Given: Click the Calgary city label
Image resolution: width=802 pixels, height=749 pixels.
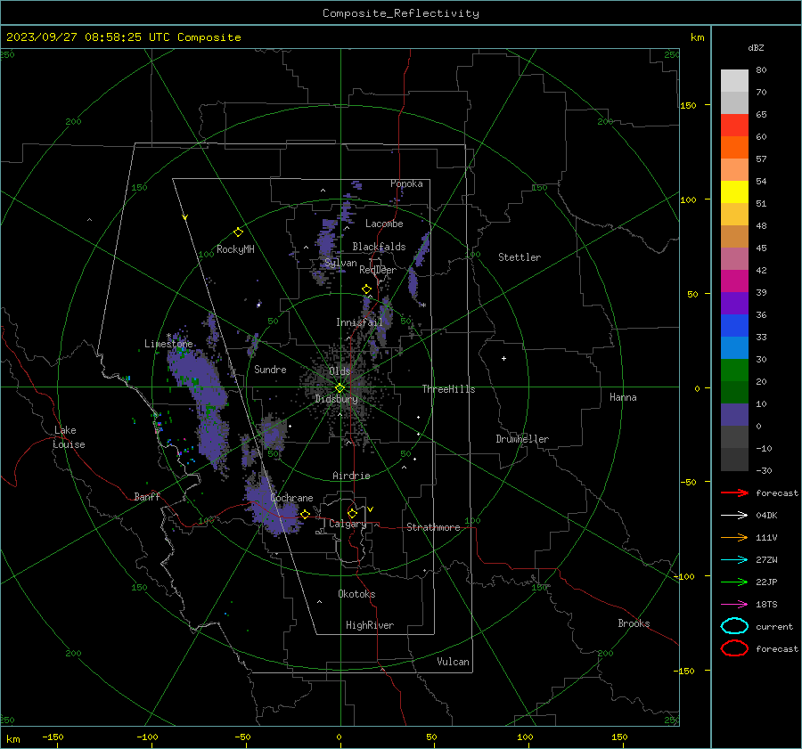Looking at the screenshot, I should tap(348, 524).
